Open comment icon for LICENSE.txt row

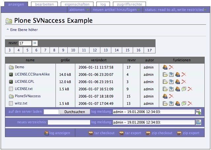click(x=184, y=89)
